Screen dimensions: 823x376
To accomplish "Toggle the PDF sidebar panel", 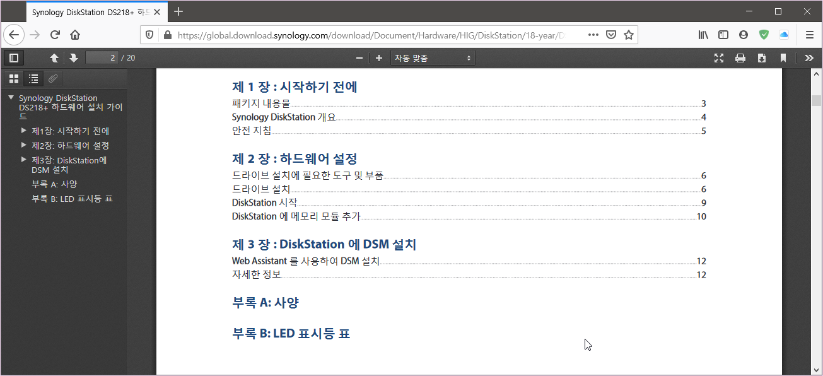I will pos(13,58).
